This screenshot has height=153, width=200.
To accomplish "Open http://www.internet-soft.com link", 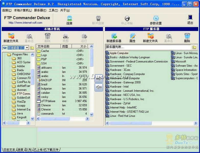I will (25, 23).
